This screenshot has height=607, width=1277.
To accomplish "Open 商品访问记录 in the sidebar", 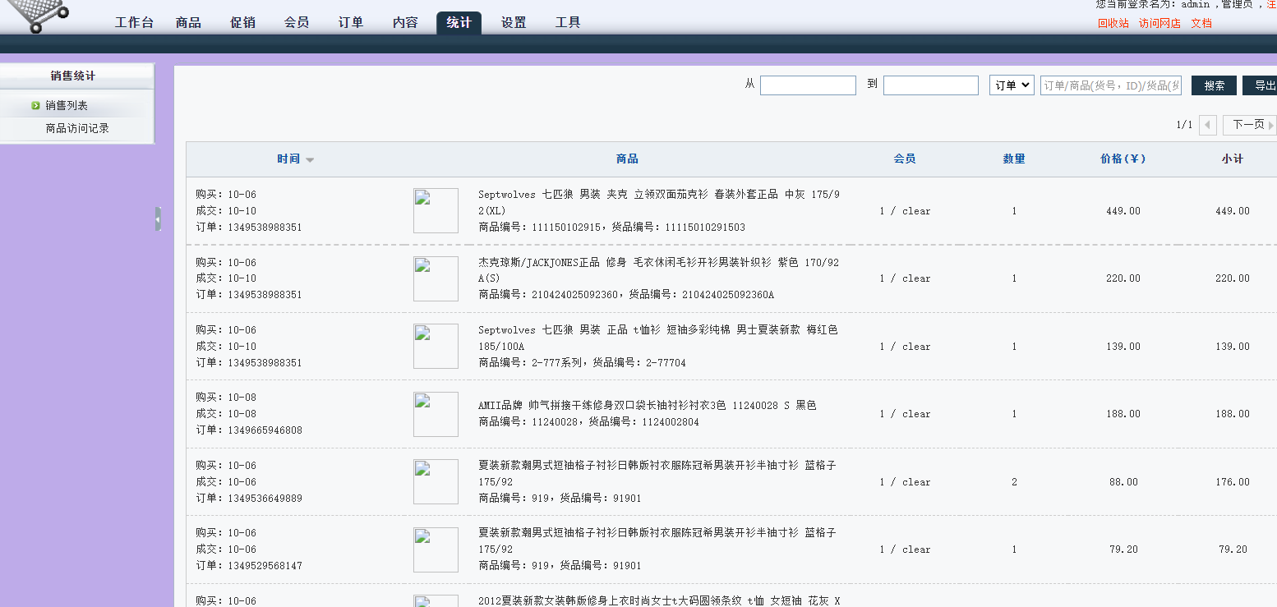I will coord(77,128).
